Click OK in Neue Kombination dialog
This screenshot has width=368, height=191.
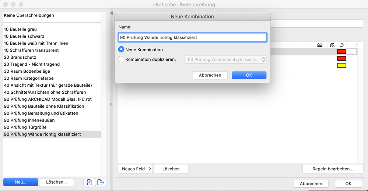249,75
